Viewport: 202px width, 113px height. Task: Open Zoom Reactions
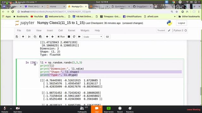click(130, 110)
